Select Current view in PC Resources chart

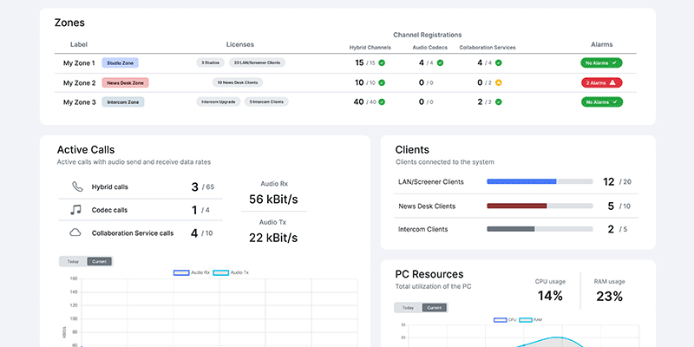pyautogui.click(x=434, y=308)
